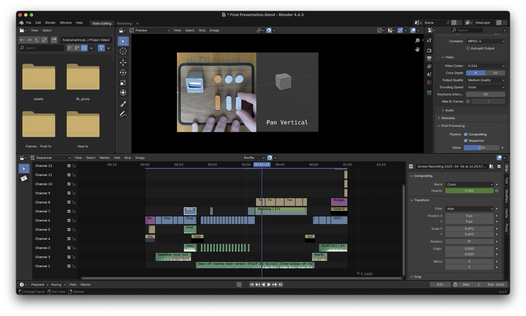
Task: Select the Move tool in preview toolbar
Action: tap(123, 62)
